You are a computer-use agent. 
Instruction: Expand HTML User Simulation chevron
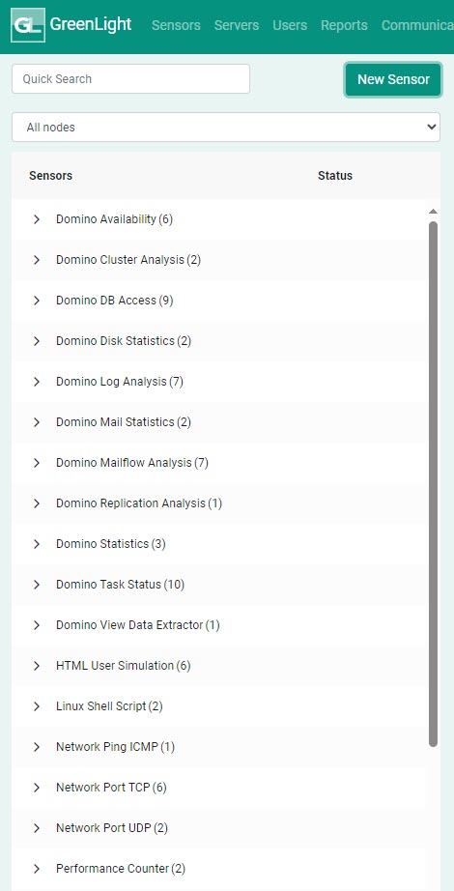(37, 666)
